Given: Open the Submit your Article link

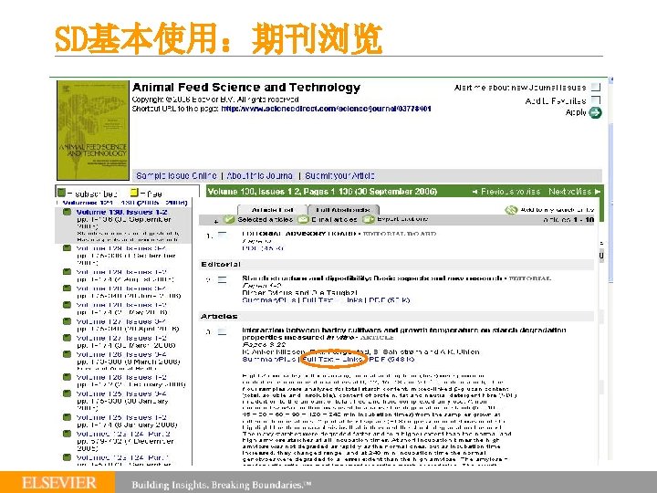Looking at the screenshot, I should coord(339,175).
